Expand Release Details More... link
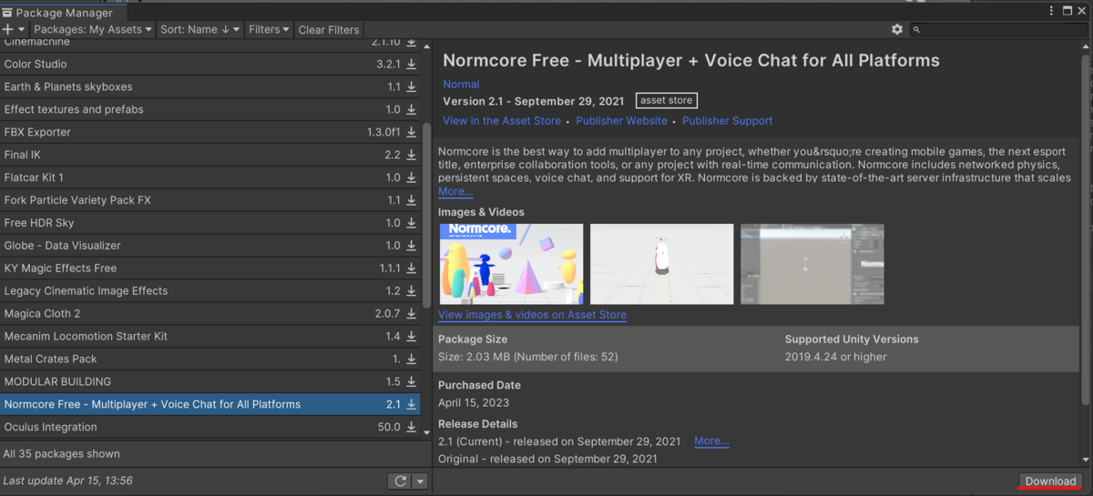The image size is (1093, 496). (711, 441)
